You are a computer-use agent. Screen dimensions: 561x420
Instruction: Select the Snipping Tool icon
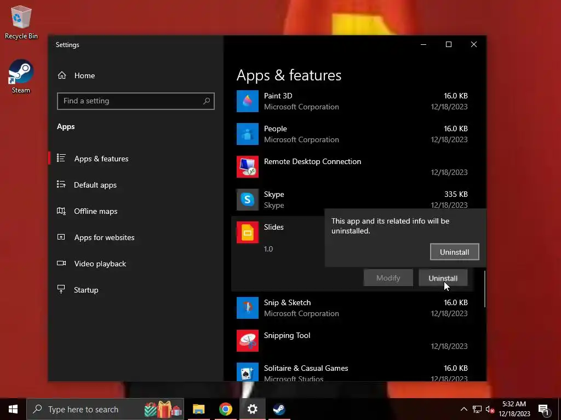(x=248, y=341)
